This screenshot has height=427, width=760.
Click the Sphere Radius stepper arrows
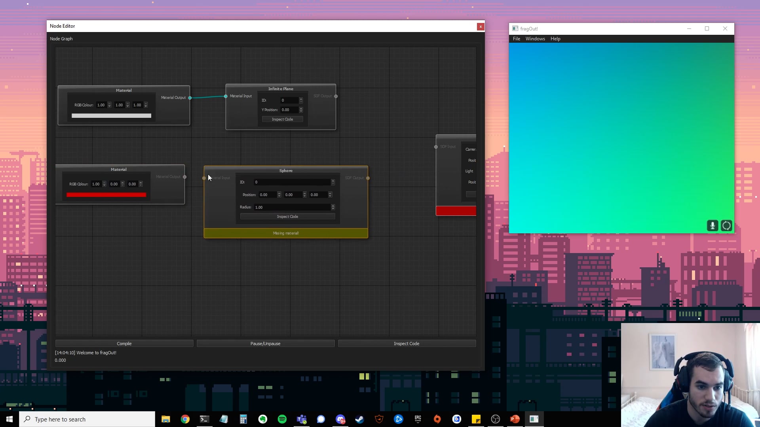coord(333,207)
